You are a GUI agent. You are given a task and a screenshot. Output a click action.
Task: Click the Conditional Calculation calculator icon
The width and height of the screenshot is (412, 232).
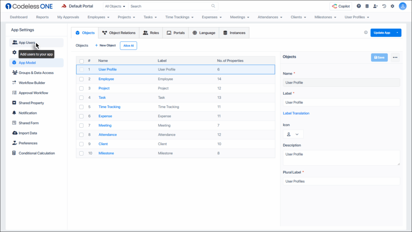pyautogui.click(x=14, y=153)
